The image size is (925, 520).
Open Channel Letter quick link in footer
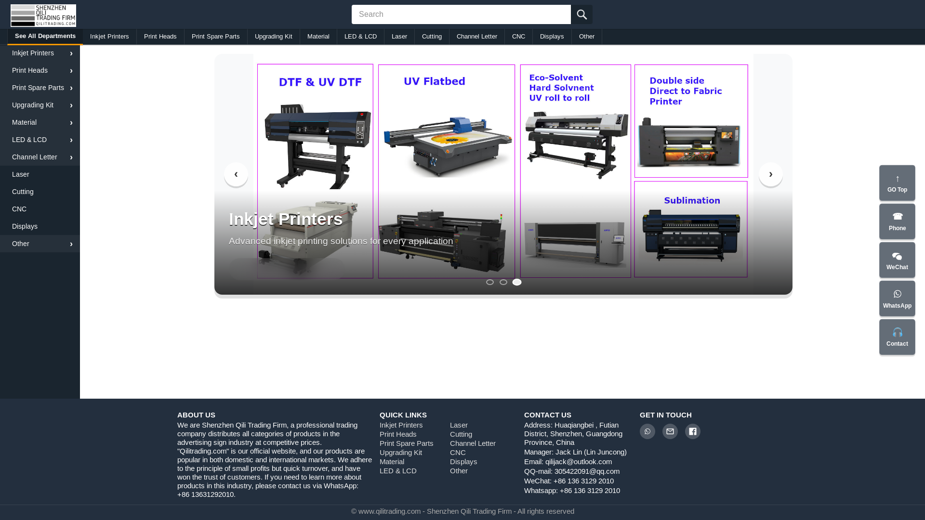pyautogui.click(x=473, y=443)
